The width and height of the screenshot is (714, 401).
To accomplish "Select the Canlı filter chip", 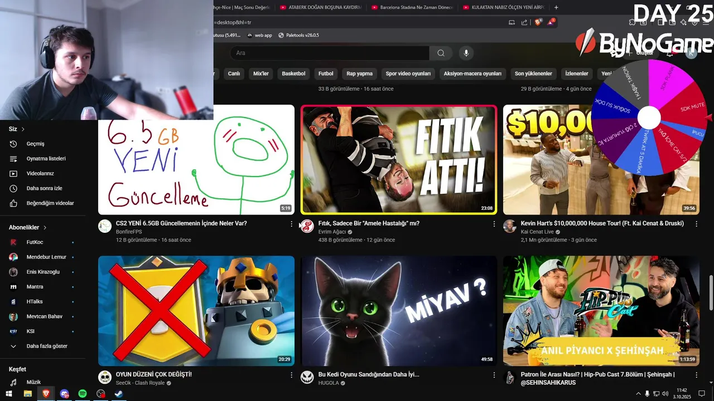I will (234, 74).
